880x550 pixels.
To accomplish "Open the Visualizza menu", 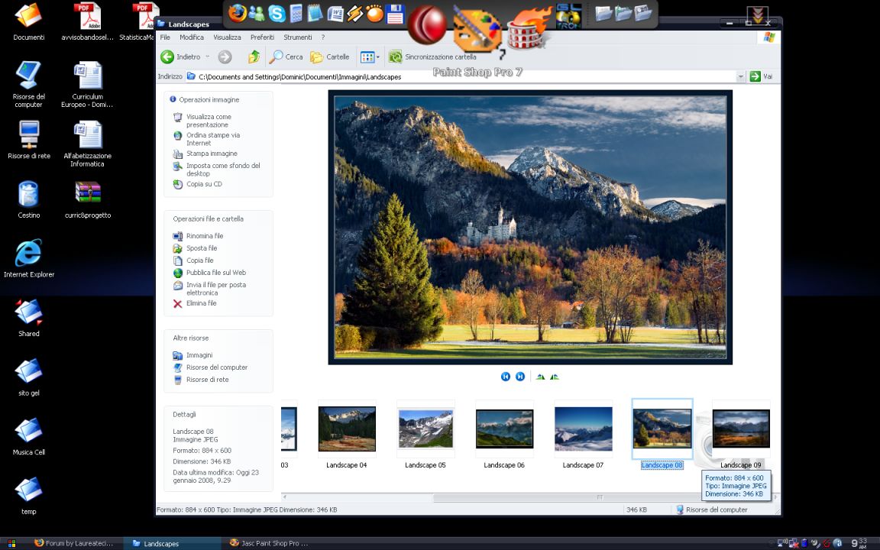I will pos(227,37).
